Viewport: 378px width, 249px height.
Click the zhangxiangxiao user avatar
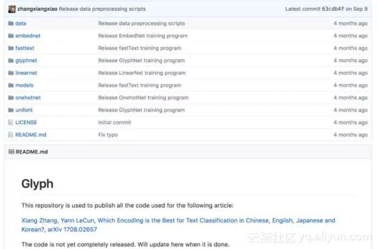[12, 9]
